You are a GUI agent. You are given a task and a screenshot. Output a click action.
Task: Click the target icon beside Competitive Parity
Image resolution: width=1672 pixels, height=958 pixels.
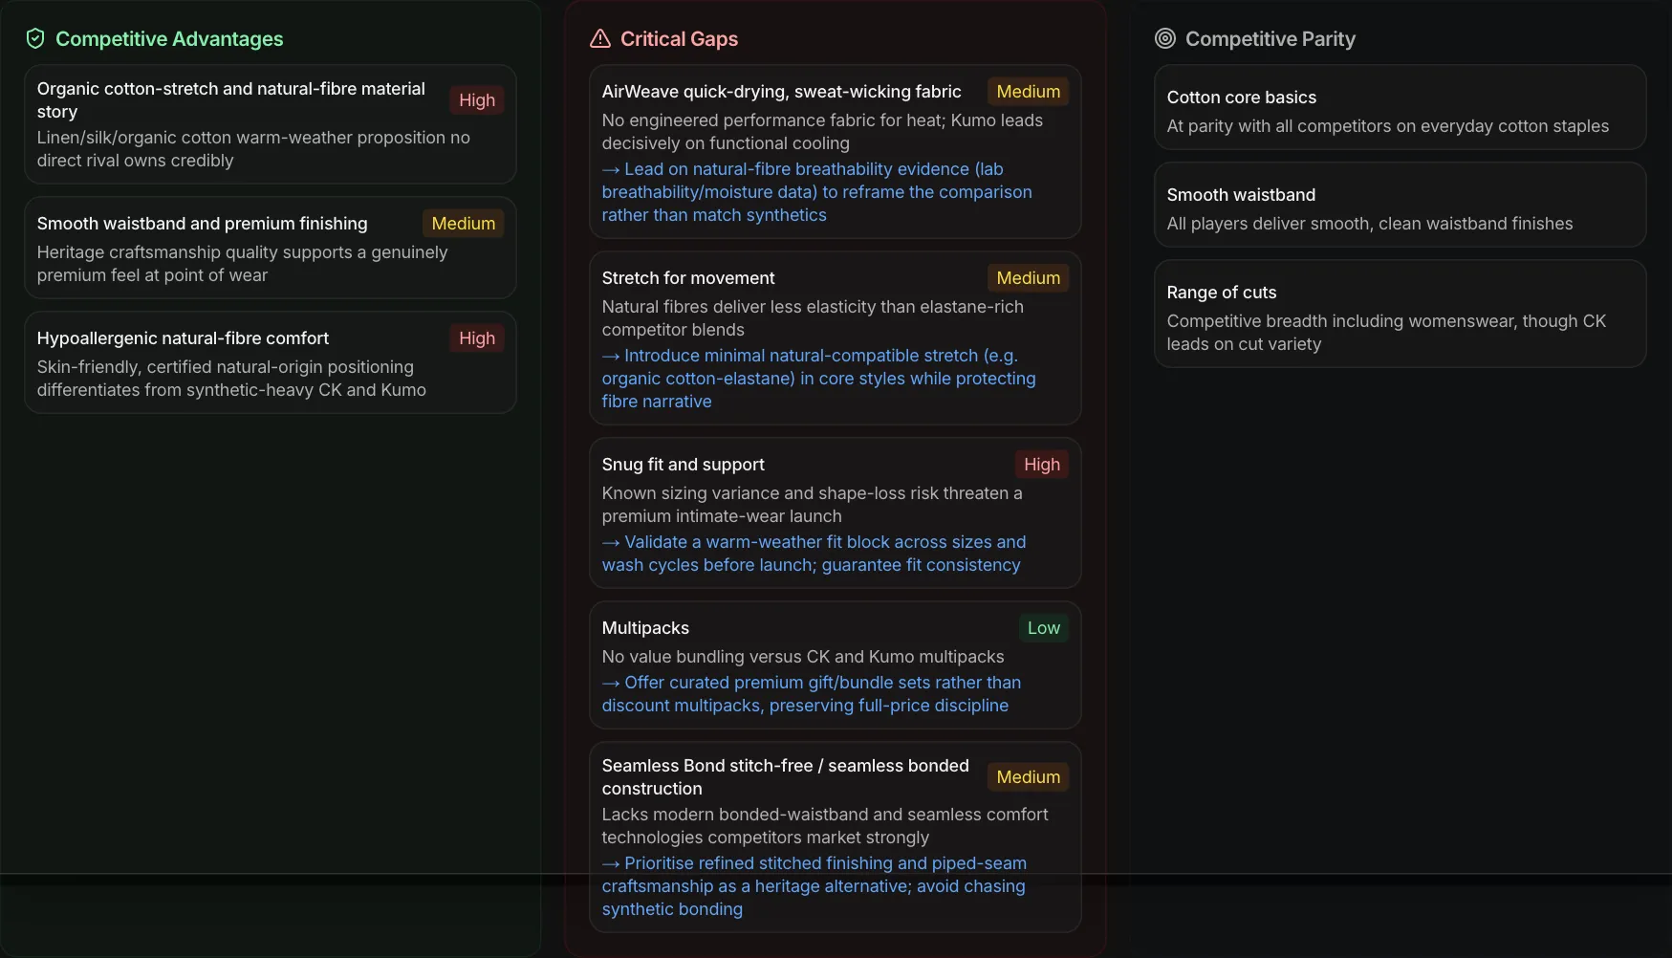click(x=1165, y=38)
